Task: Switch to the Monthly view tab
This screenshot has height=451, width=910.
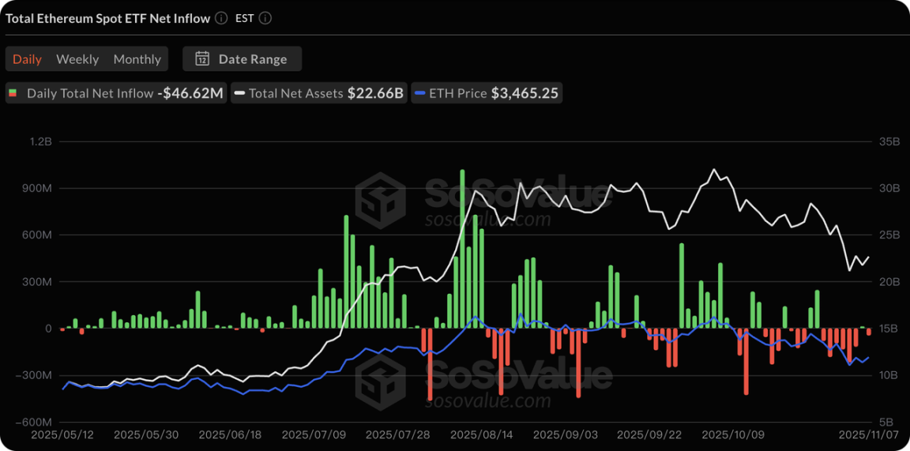Action: click(137, 59)
